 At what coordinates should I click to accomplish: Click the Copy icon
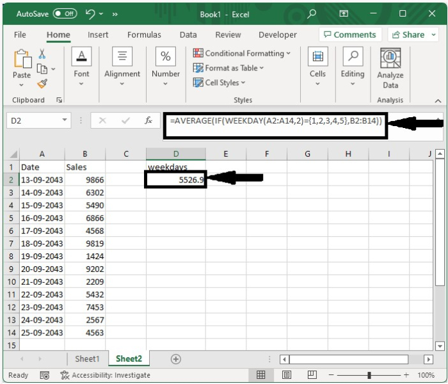(x=42, y=69)
